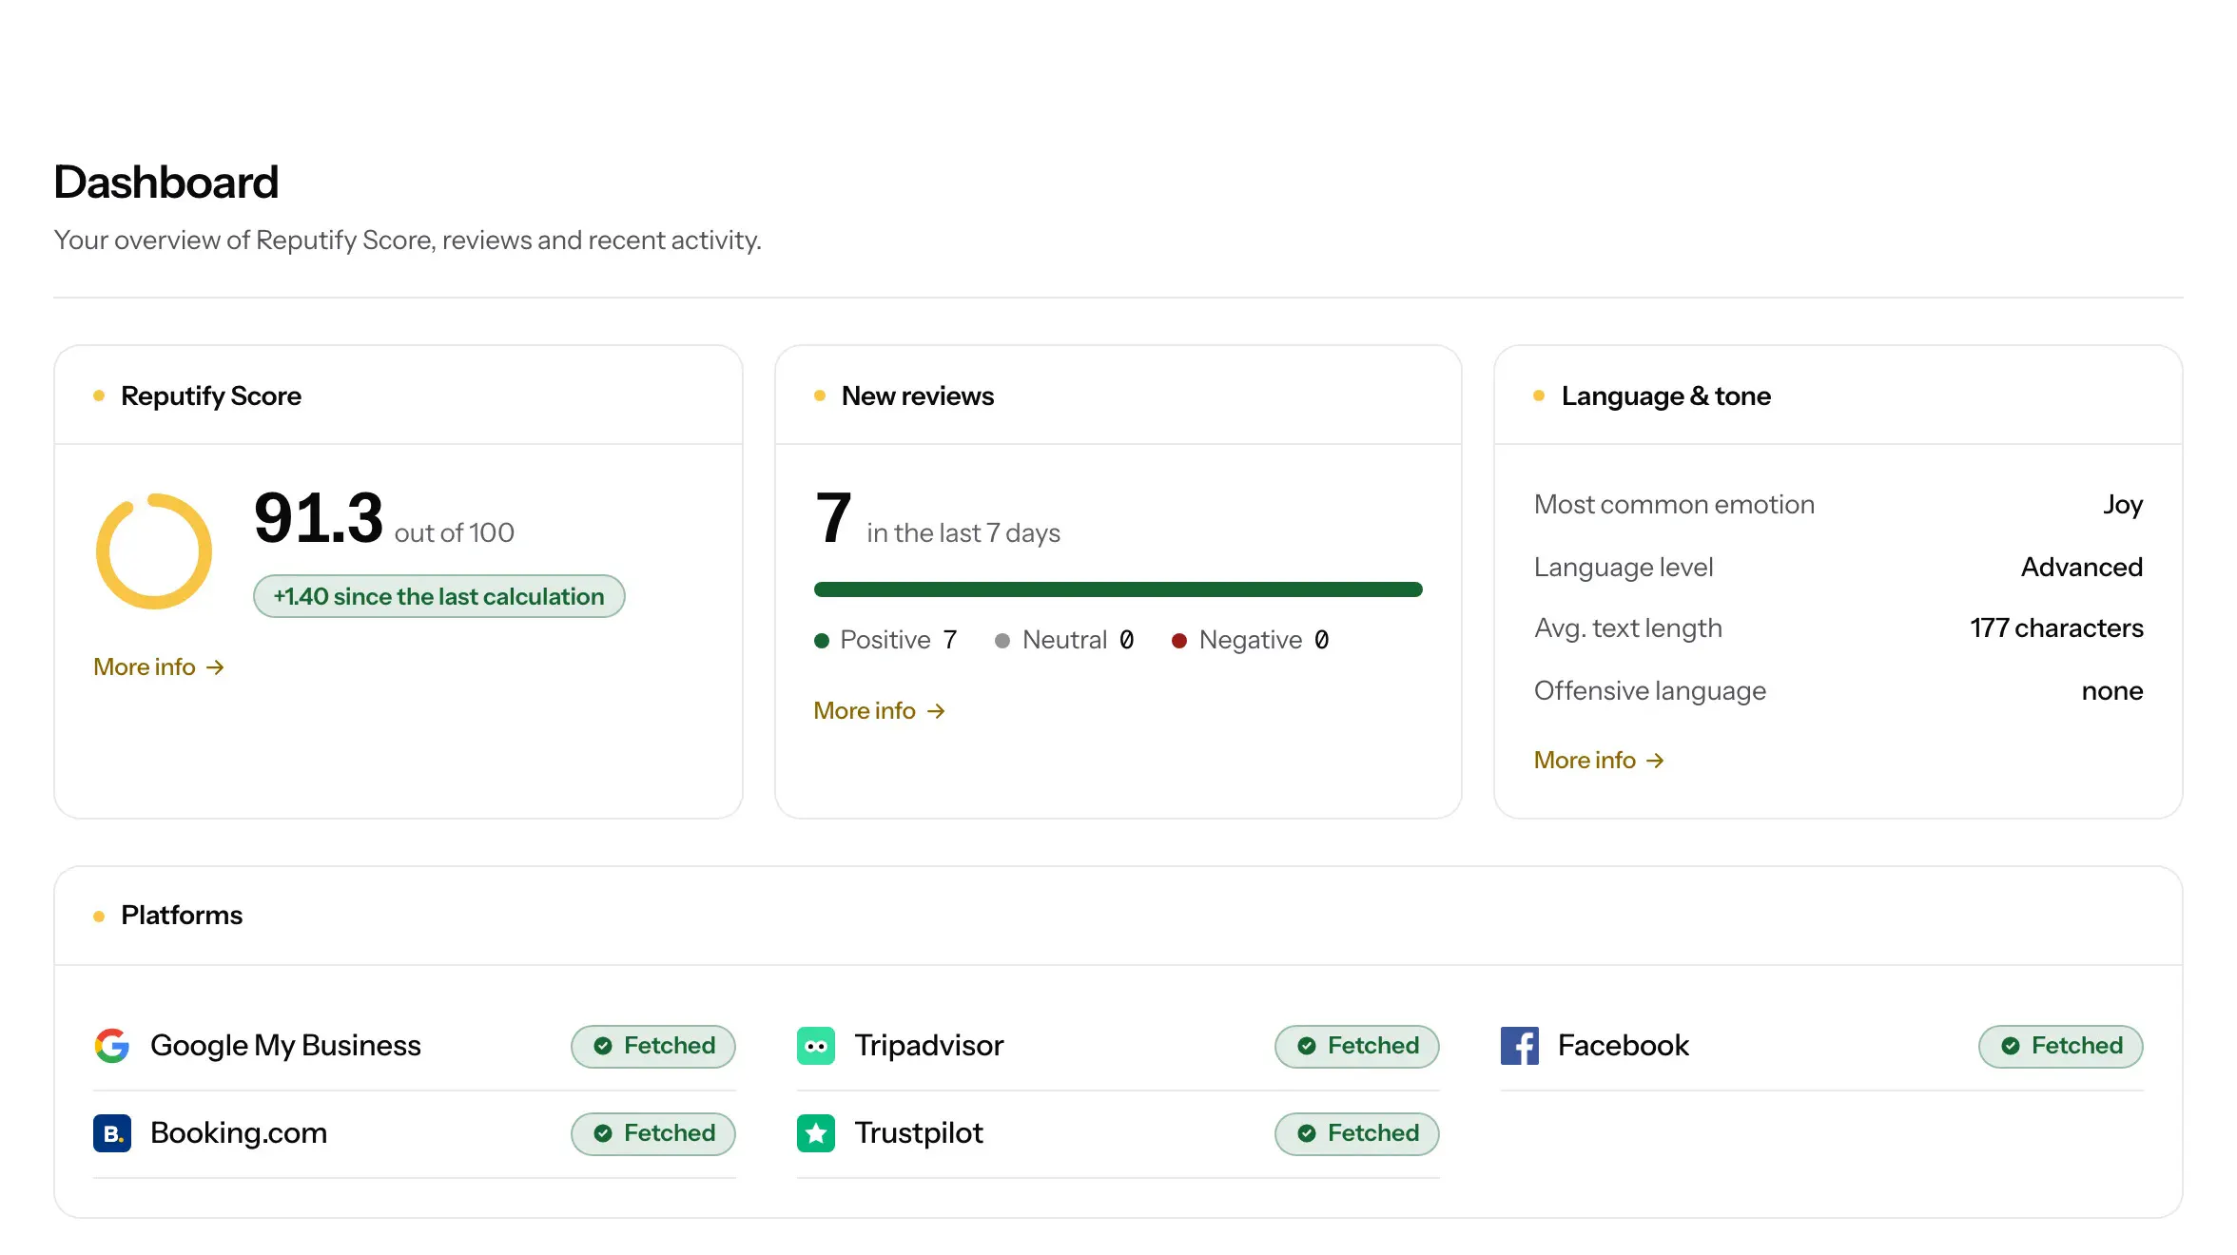Click the 'Advanced' language level value
The height and width of the screenshot is (1255, 2237).
(x=2082, y=568)
